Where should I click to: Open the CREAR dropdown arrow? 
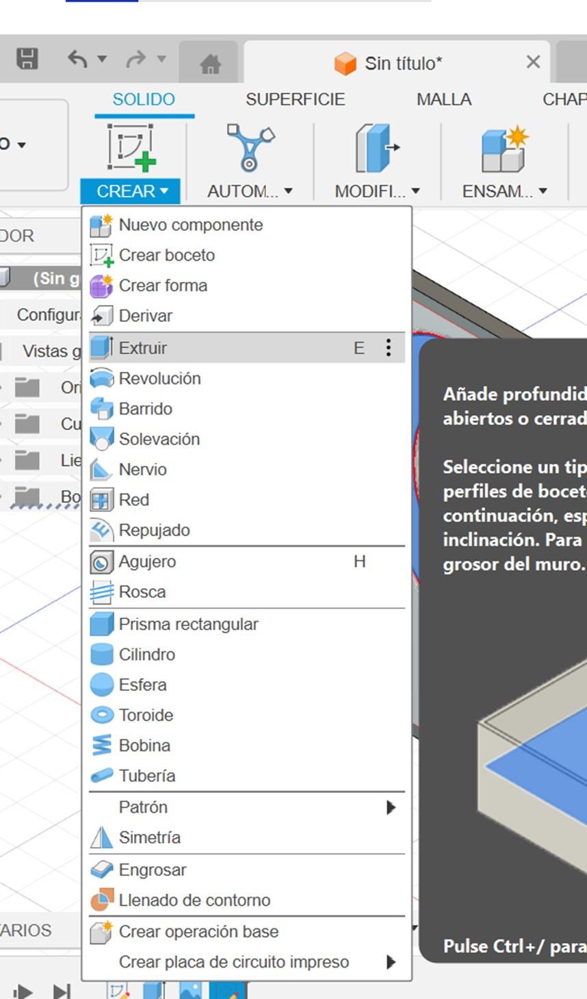point(164,192)
